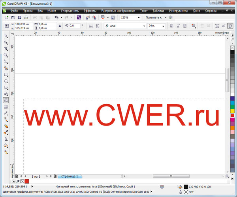Toggle Bold text formatting
Screen dimensions: 237x197
point(172,26)
